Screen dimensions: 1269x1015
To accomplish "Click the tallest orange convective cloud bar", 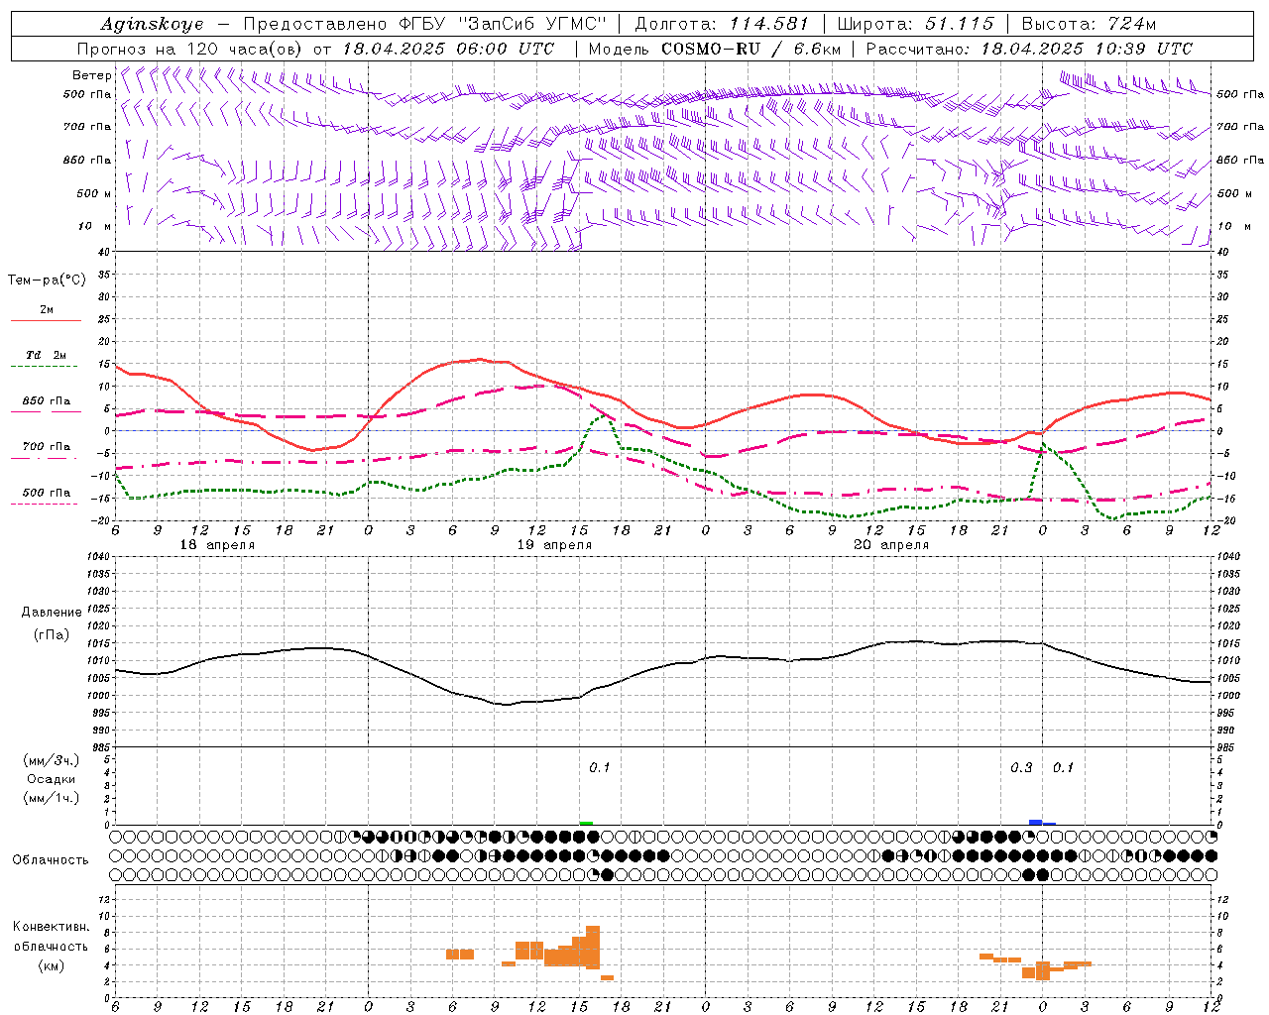I will pyautogui.click(x=593, y=948).
